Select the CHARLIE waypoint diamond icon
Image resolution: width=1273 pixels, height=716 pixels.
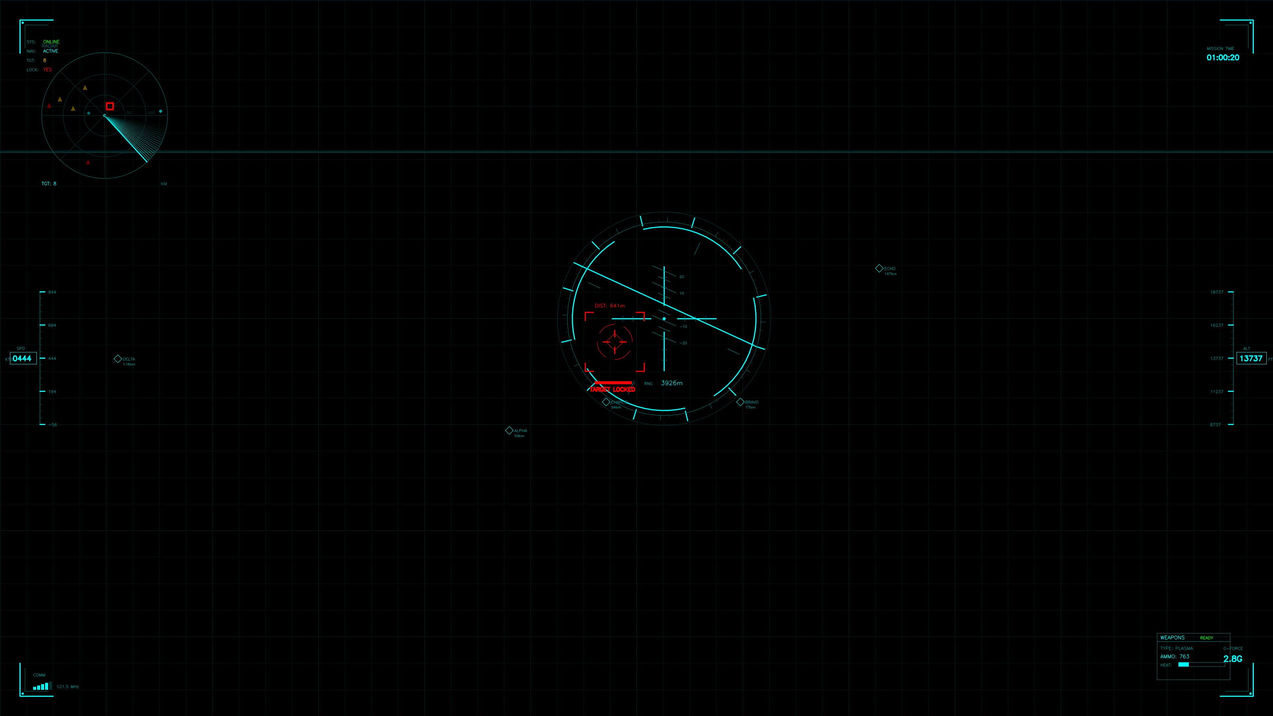606,402
